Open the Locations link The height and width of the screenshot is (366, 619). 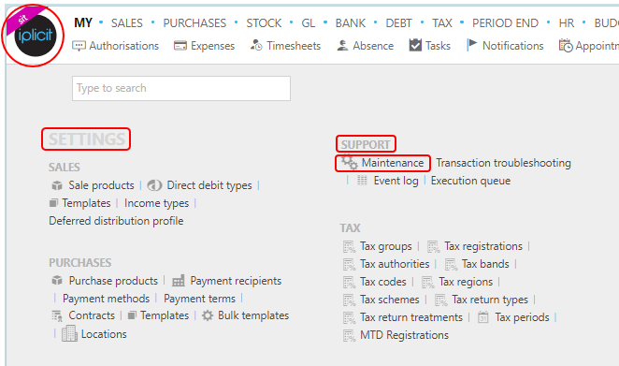tap(104, 334)
